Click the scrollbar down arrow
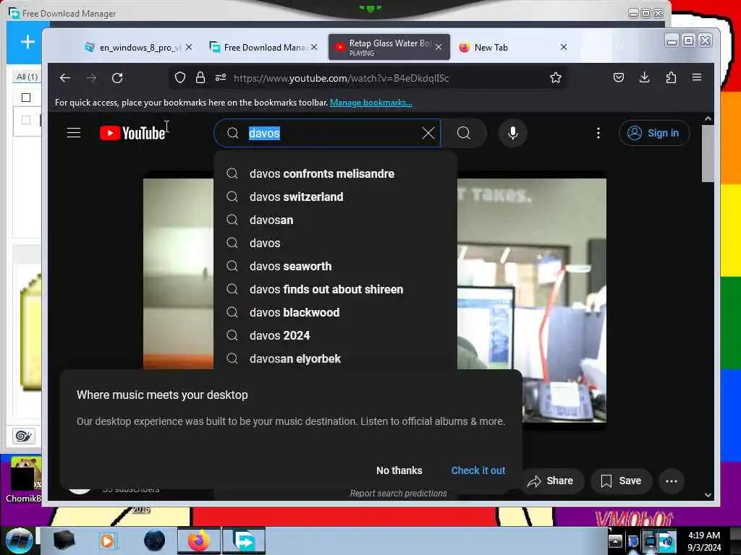This screenshot has height=555, width=741. pyautogui.click(x=708, y=494)
